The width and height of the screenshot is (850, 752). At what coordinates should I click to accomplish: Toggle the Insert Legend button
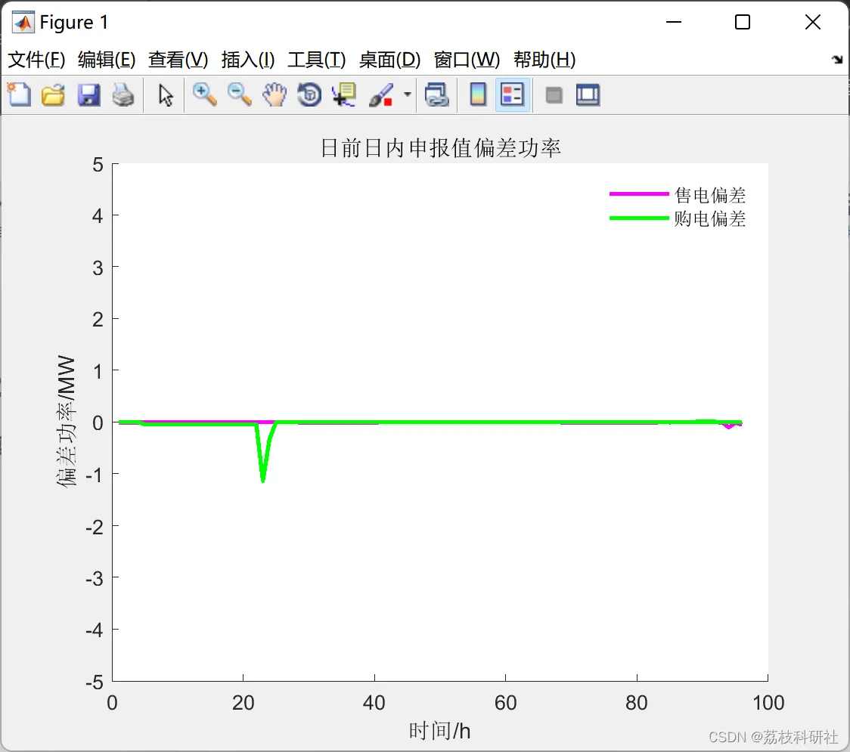[x=512, y=94]
